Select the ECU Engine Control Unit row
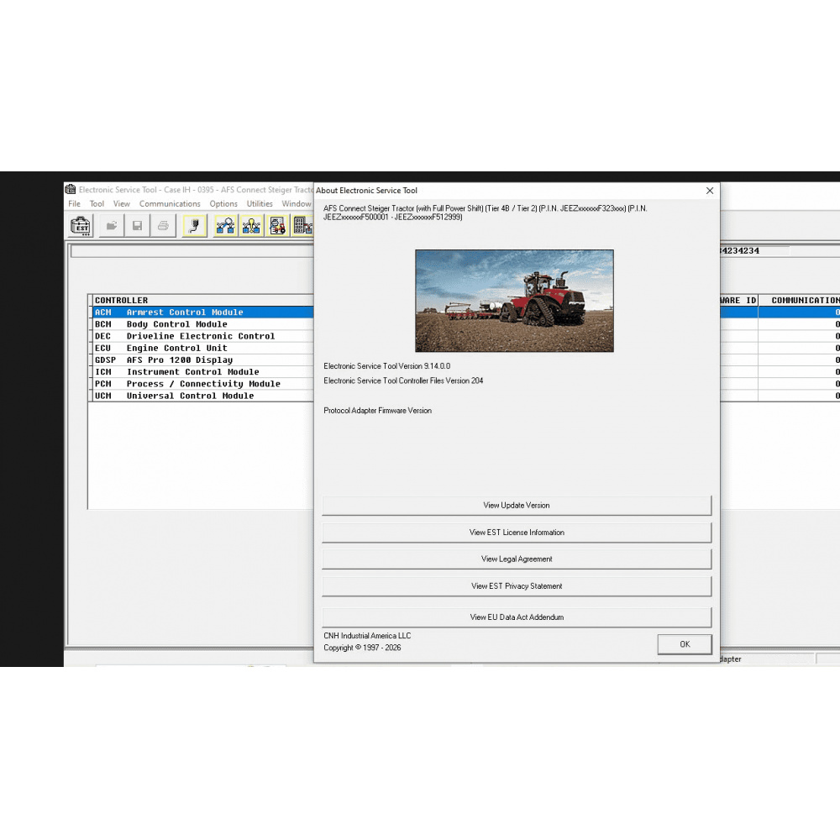Screen dimensions: 840x840 click(185, 348)
